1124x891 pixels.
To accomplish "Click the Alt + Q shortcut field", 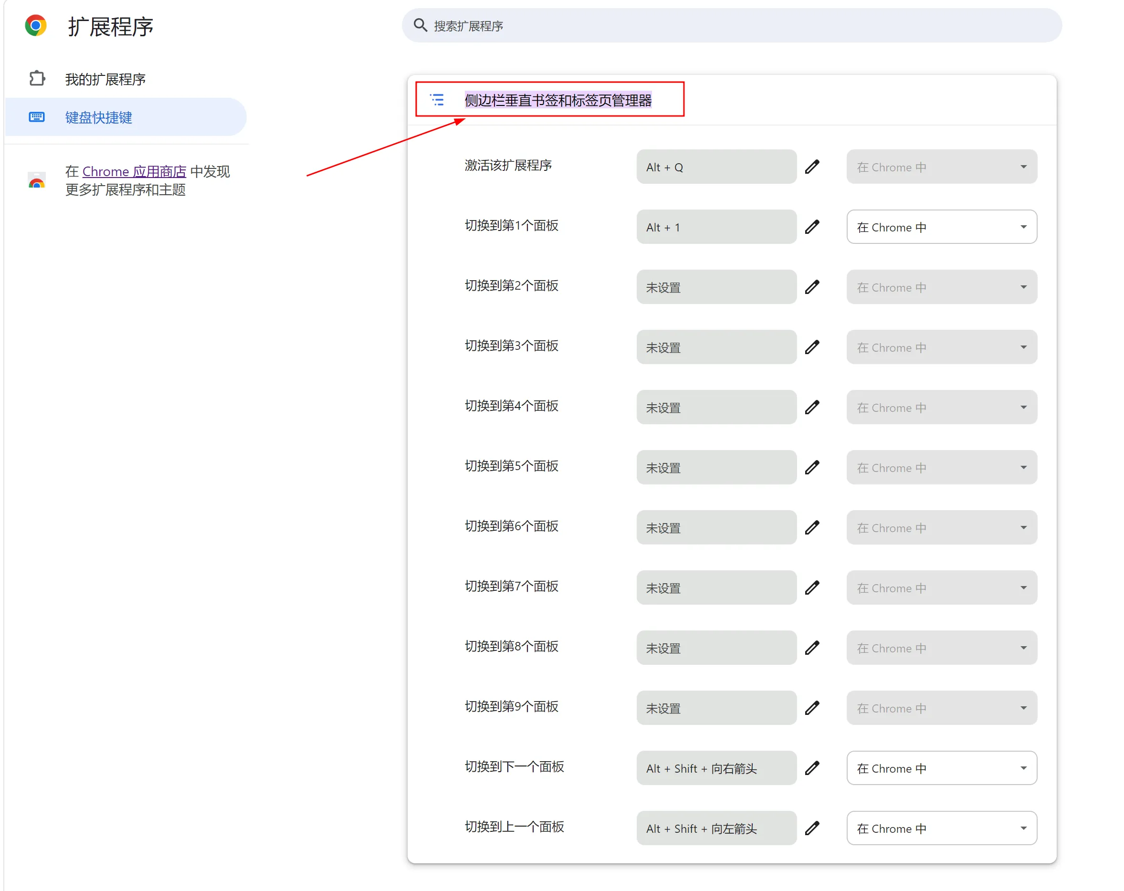I will pyautogui.click(x=716, y=167).
